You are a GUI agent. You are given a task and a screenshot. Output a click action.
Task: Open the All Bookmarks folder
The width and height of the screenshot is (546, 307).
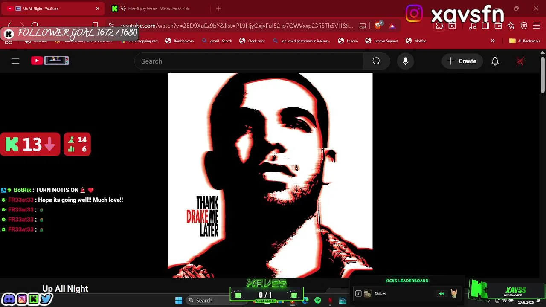point(525,41)
